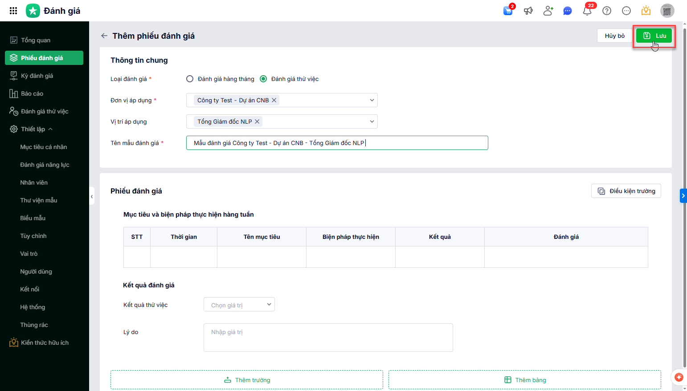The image size is (687, 391).
Task: Open Kỳ đánh giá in sidebar
Action: [x=37, y=76]
